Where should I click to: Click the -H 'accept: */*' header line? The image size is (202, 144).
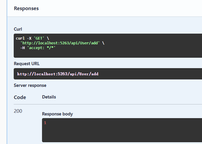(x=38, y=48)
